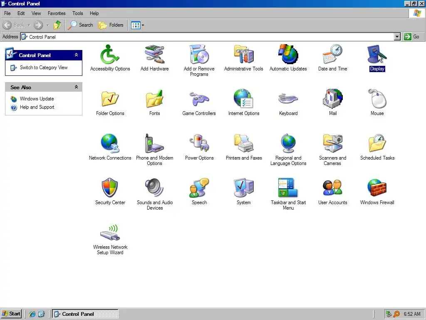
Task: Open Help and Support link
Action: (37, 107)
